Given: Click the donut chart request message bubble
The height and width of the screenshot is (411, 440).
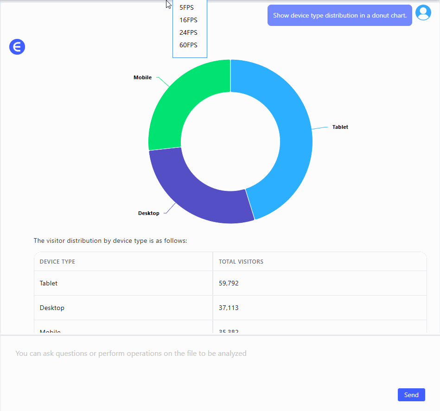Looking at the screenshot, I should (339, 15).
